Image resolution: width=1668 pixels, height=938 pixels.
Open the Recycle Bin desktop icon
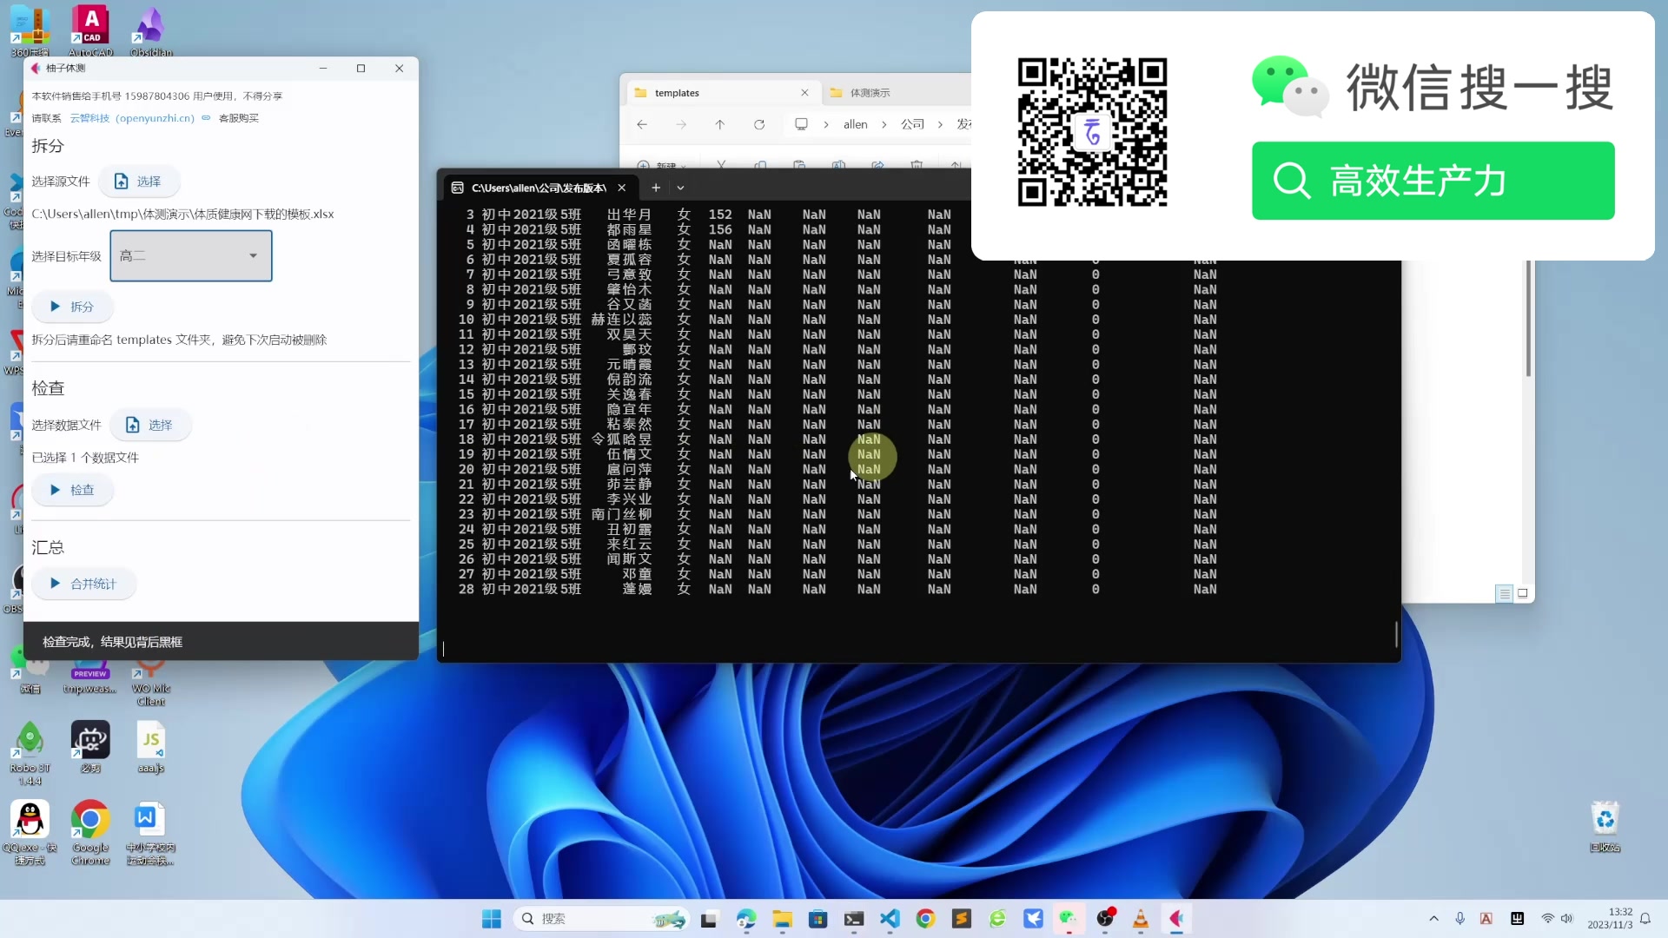pos(1605,826)
